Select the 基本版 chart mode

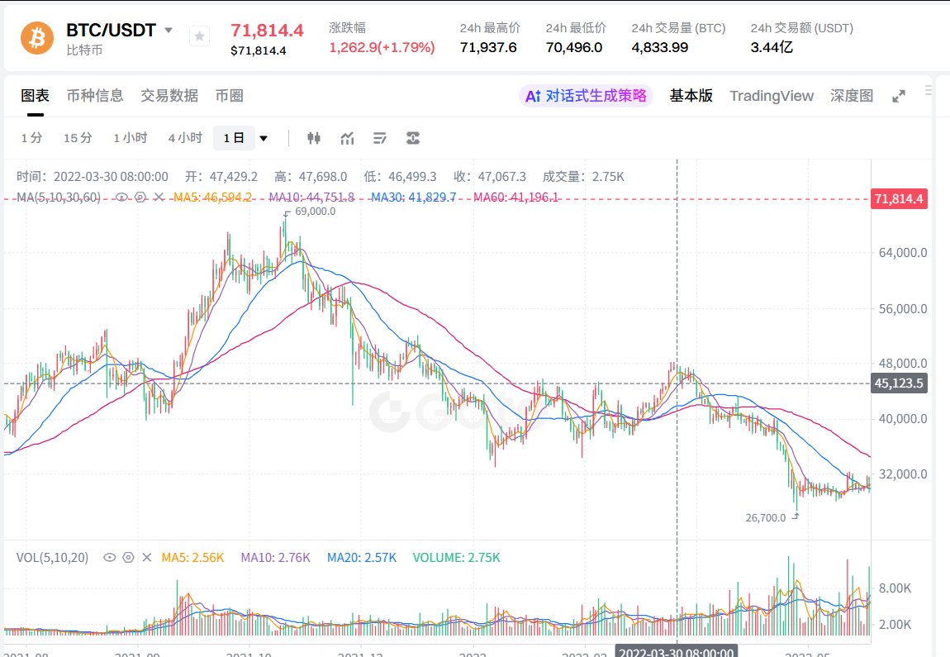pos(691,96)
